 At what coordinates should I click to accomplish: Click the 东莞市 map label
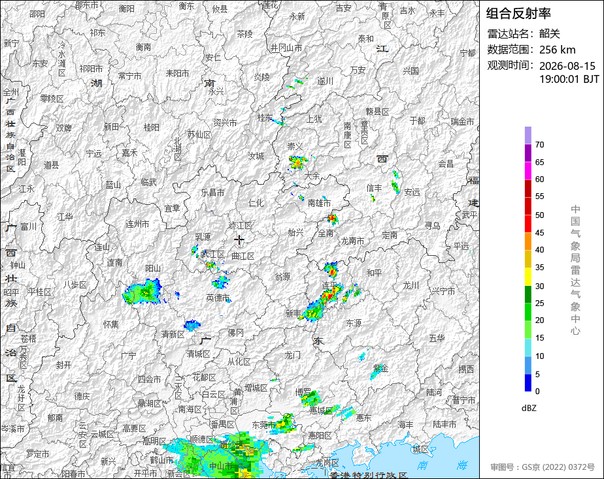[x=263, y=425]
